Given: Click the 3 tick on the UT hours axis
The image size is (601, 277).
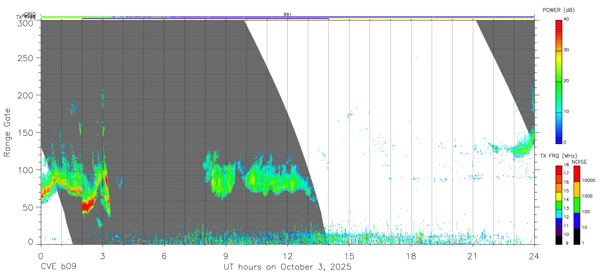Looking at the screenshot, I should [102, 256].
